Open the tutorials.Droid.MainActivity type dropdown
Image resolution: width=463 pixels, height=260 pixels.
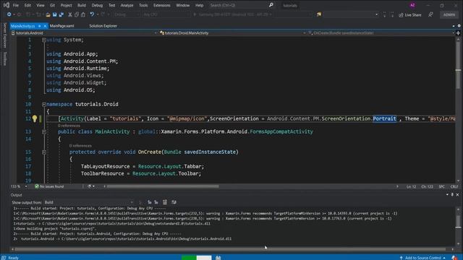coord(232,33)
